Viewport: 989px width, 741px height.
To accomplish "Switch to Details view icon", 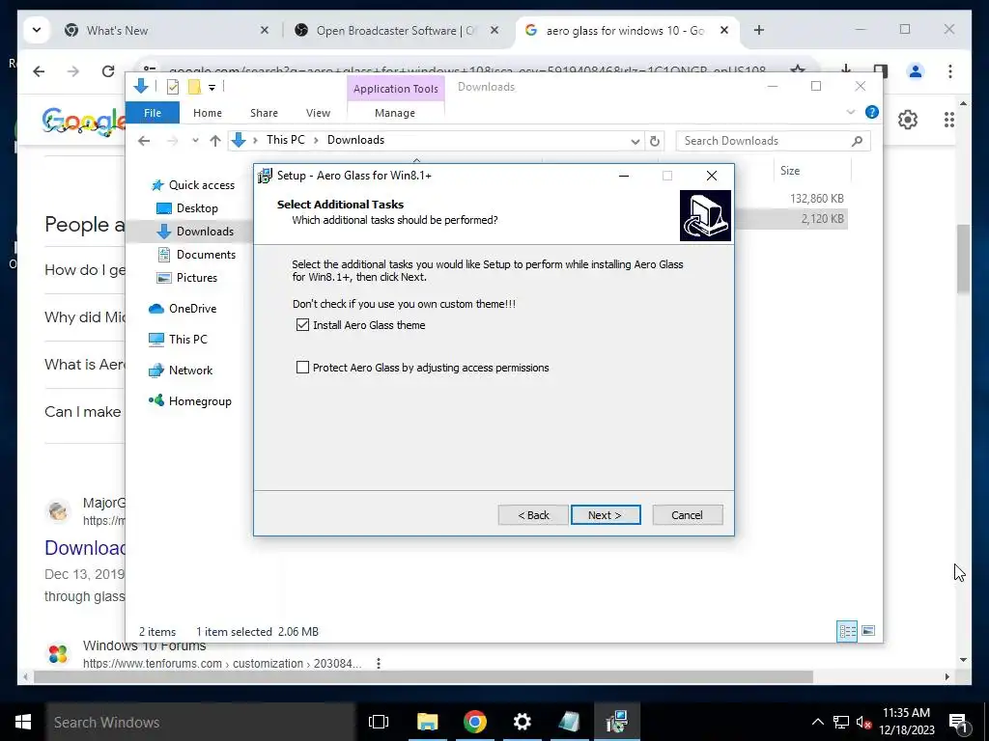I will (846, 631).
